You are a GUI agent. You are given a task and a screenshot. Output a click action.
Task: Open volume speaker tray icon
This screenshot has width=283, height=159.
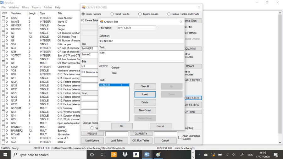[234, 155]
